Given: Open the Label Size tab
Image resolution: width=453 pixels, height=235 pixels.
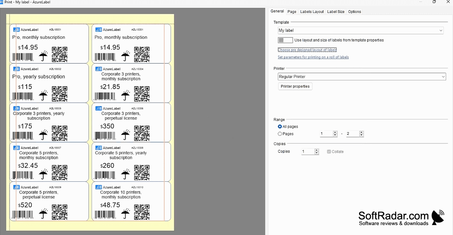Looking at the screenshot, I should pos(335,11).
